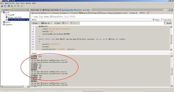This screenshot has height=92, width=174.
Task: Click the round refresh-arrow icon in the main toolbar
Action: point(22,6)
